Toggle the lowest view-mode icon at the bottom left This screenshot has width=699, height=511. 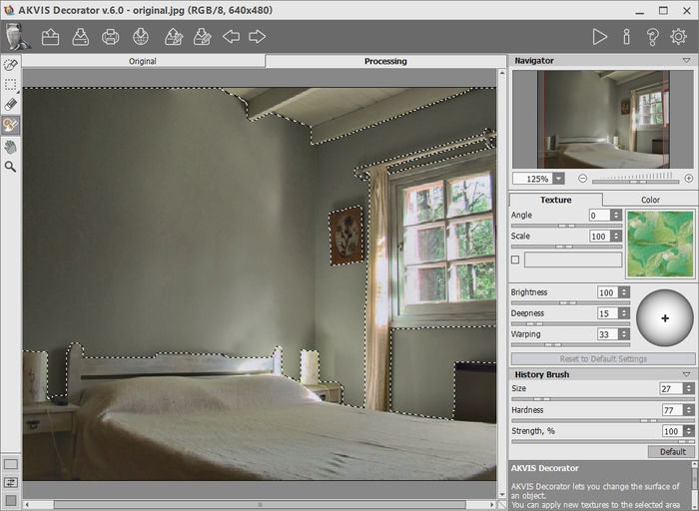(x=11, y=500)
